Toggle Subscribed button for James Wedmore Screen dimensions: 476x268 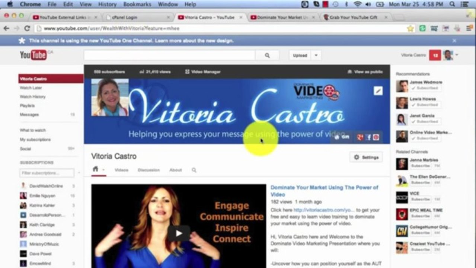click(x=425, y=89)
